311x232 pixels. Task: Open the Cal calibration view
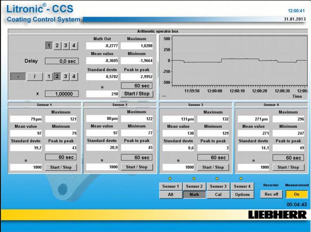tap(218, 195)
